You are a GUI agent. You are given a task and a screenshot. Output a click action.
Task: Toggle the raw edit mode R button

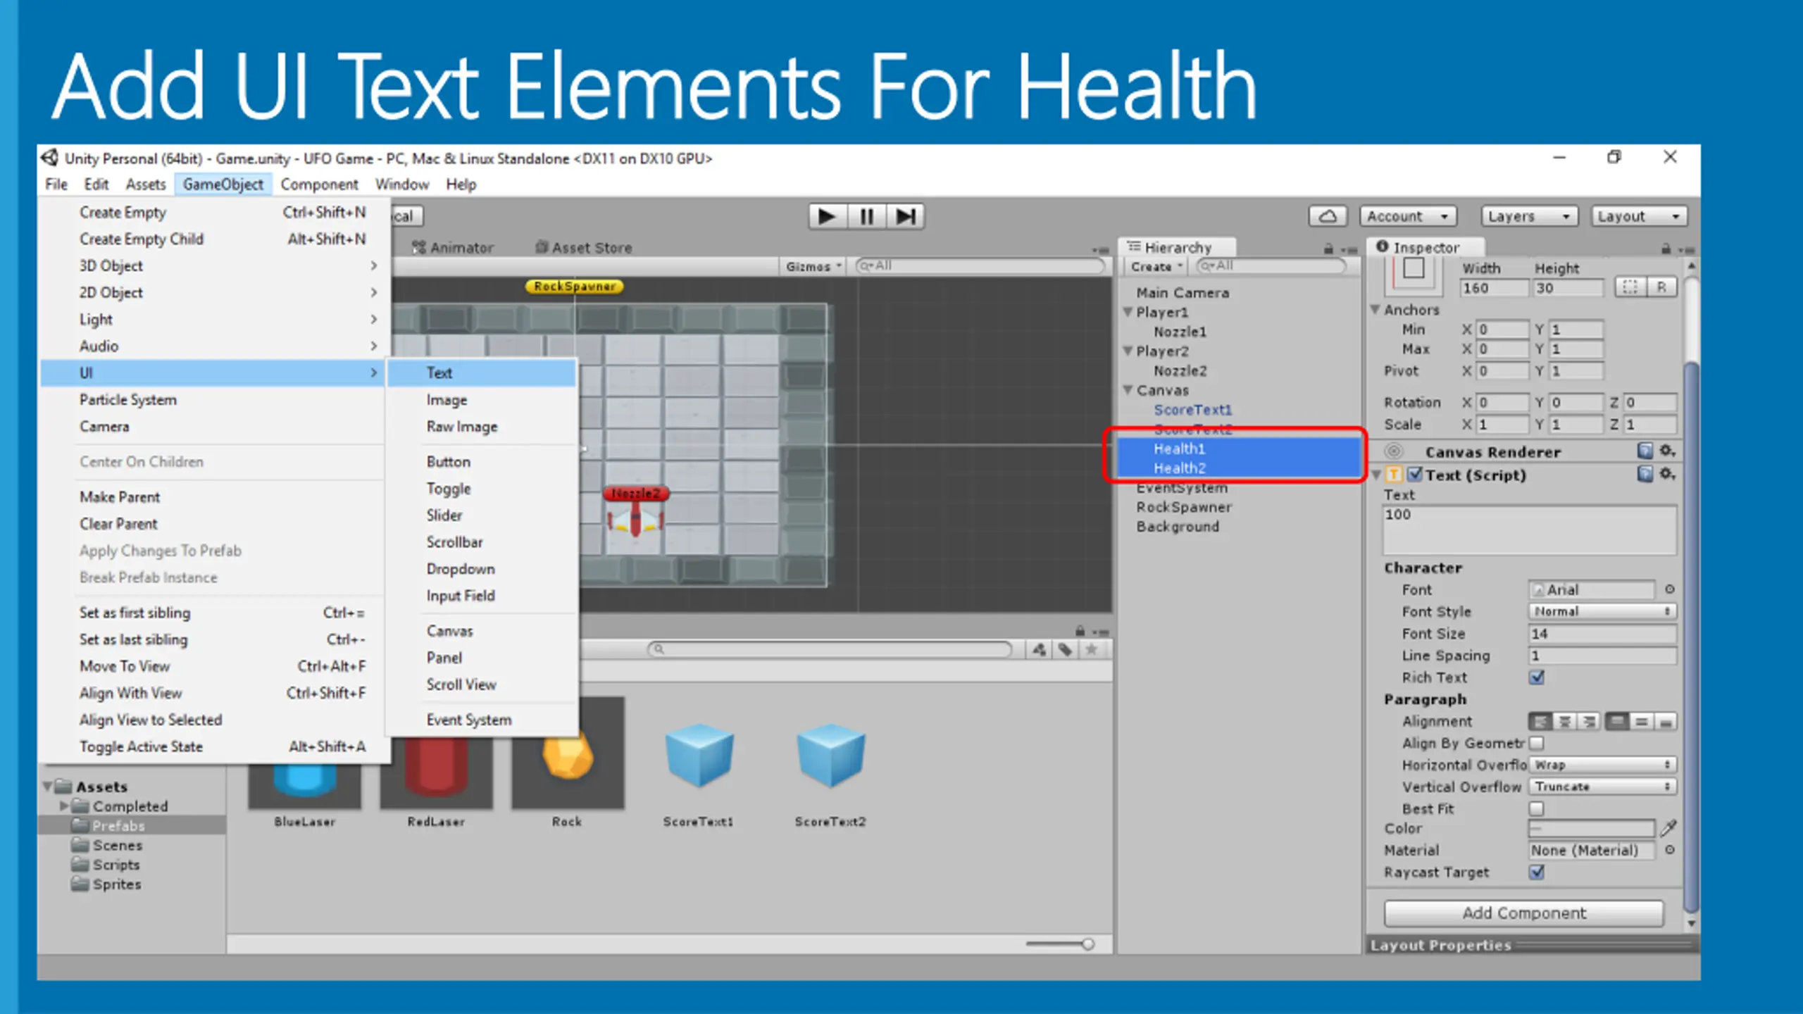tap(1661, 287)
